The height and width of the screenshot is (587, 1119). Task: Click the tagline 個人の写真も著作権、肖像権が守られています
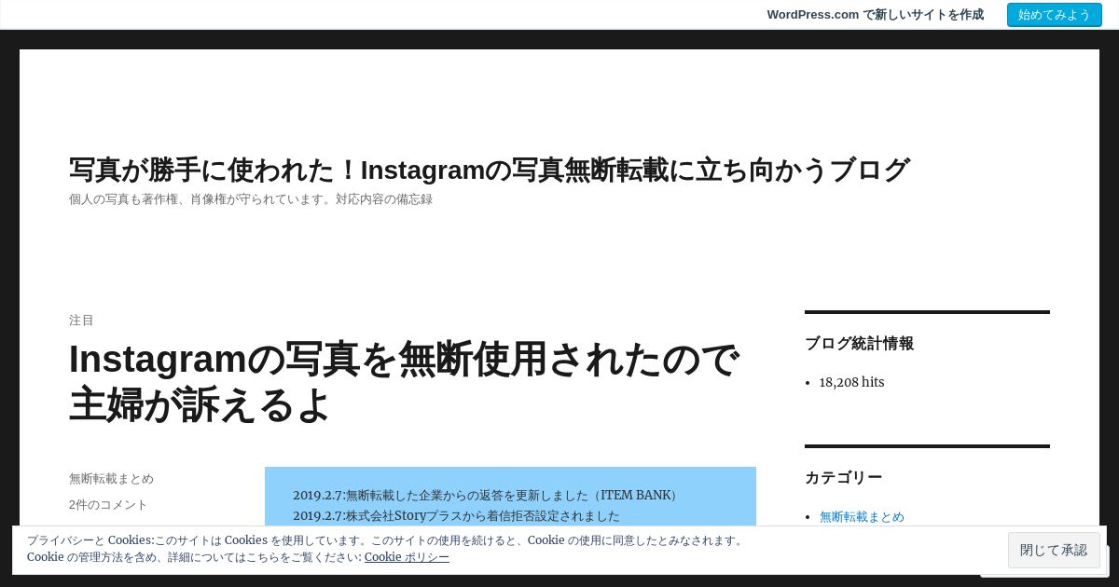[251, 199]
